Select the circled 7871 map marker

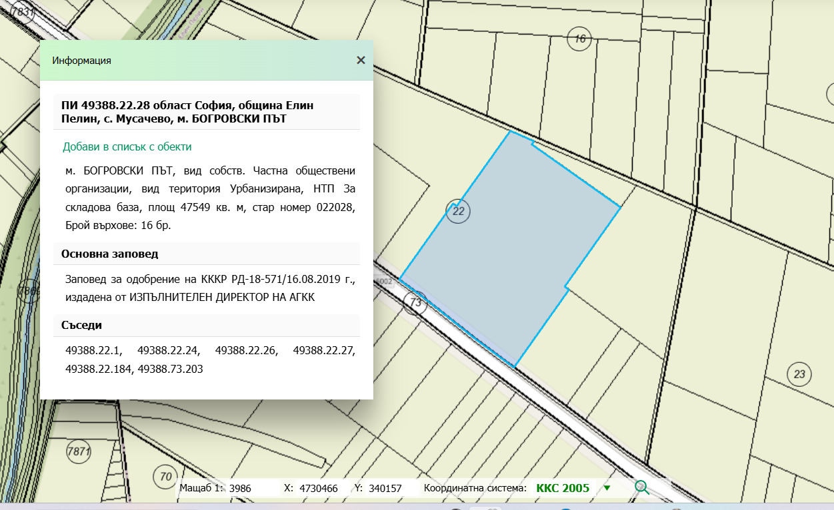point(78,451)
